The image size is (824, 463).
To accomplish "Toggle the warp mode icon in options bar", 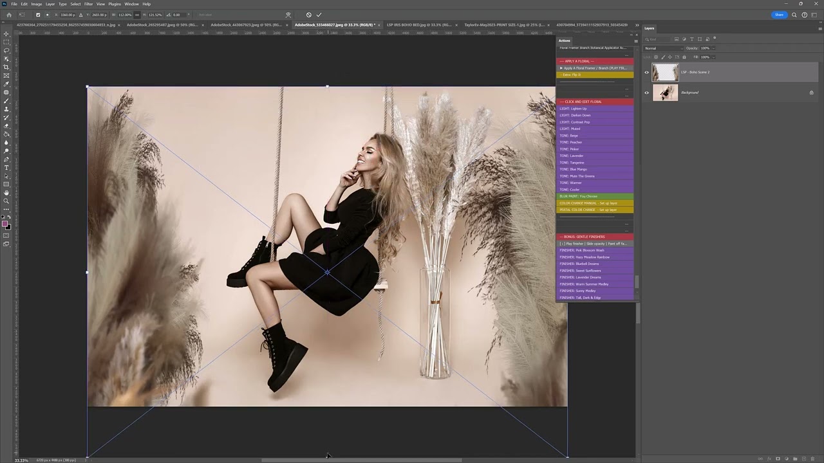I will pyautogui.click(x=288, y=15).
